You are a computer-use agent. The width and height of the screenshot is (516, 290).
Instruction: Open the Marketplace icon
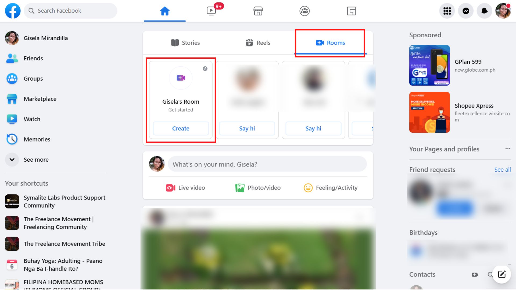258,11
